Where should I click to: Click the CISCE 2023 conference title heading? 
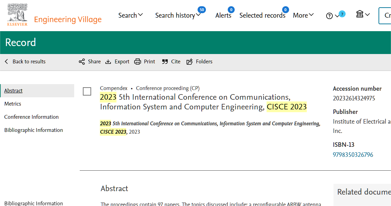coord(203,102)
